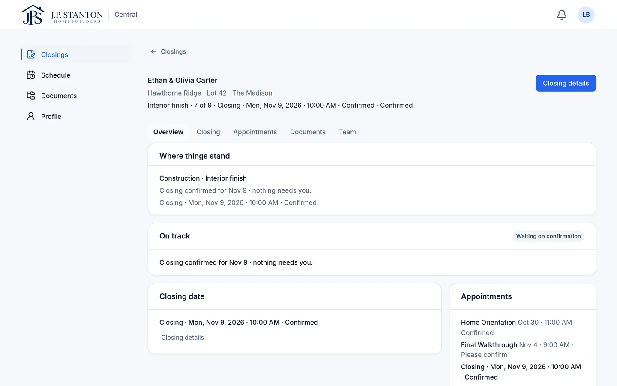The height and width of the screenshot is (386, 617).
Task: Click the J.P. Stanton Homebuilders logo
Action: [x=62, y=15]
